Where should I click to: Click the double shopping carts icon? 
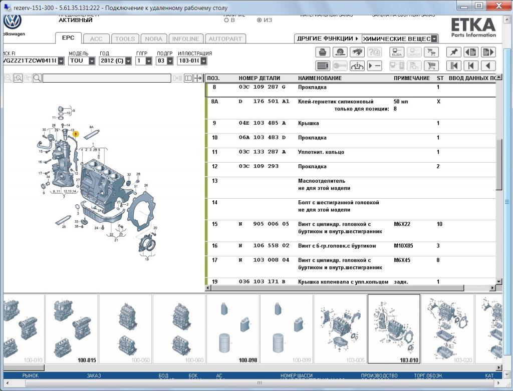point(431,52)
